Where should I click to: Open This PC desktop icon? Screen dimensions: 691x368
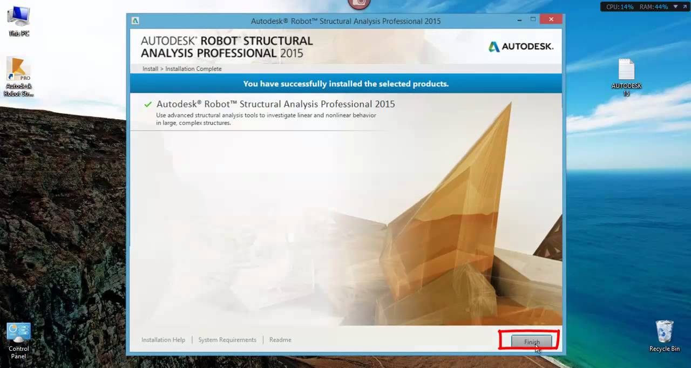[18, 22]
